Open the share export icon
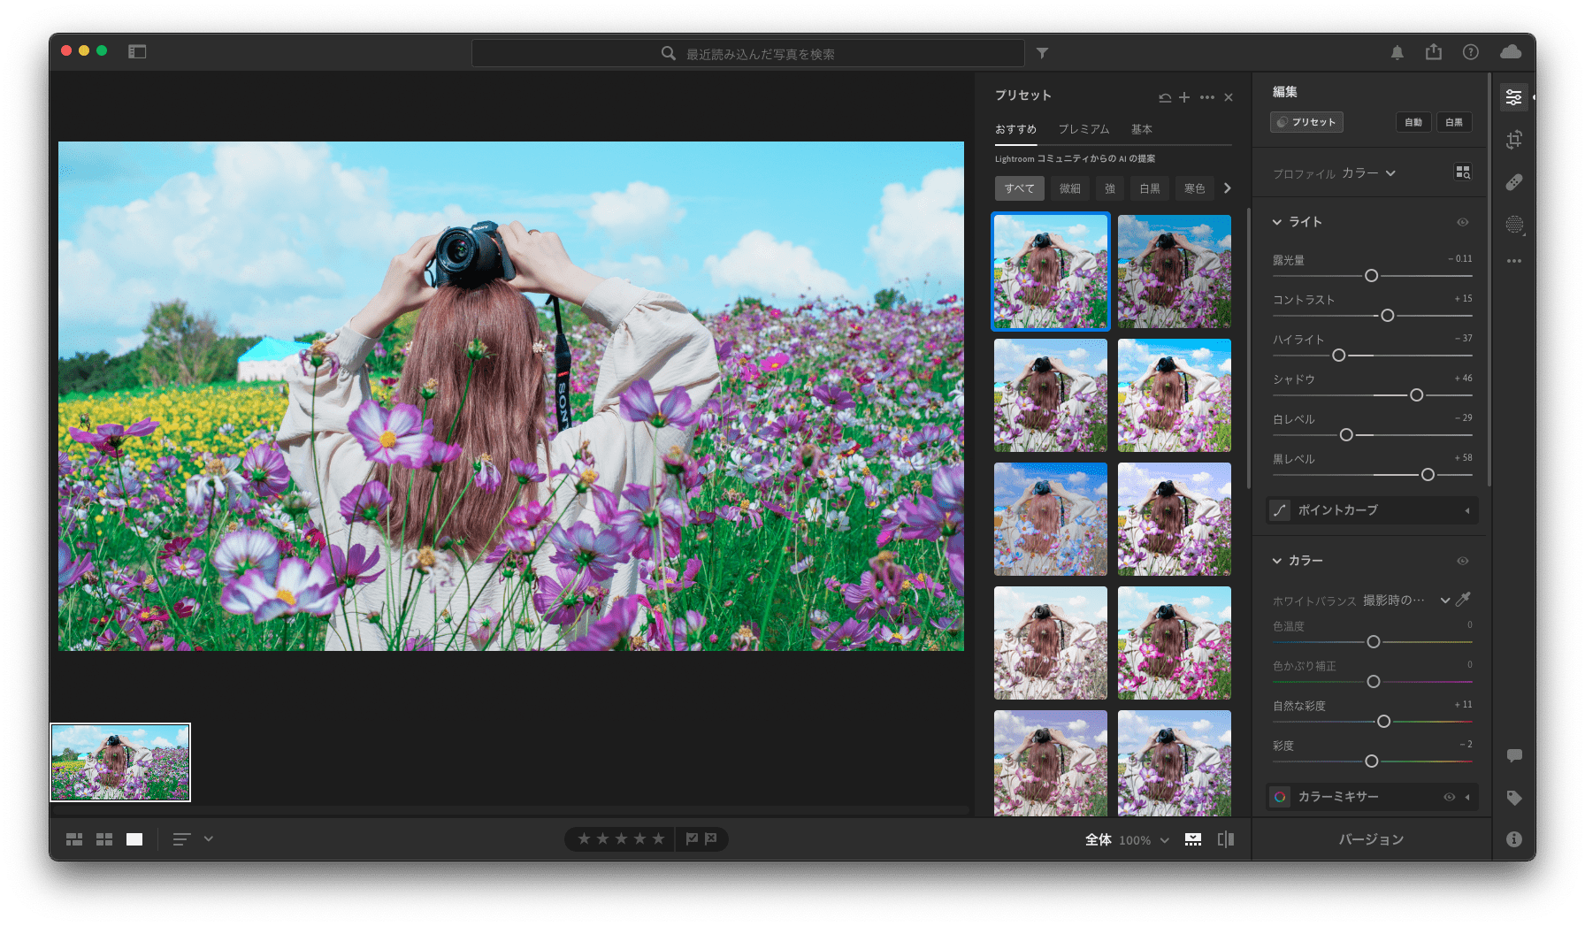Image resolution: width=1585 pixels, height=926 pixels. [1434, 52]
